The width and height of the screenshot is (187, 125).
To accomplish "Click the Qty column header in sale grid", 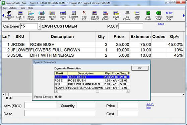I will (x=101, y=37).
